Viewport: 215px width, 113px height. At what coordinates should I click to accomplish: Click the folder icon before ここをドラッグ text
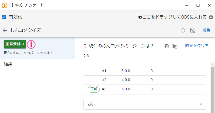point(140,17)
